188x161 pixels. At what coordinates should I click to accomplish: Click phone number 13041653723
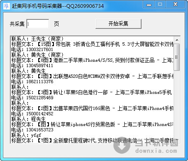39,130
